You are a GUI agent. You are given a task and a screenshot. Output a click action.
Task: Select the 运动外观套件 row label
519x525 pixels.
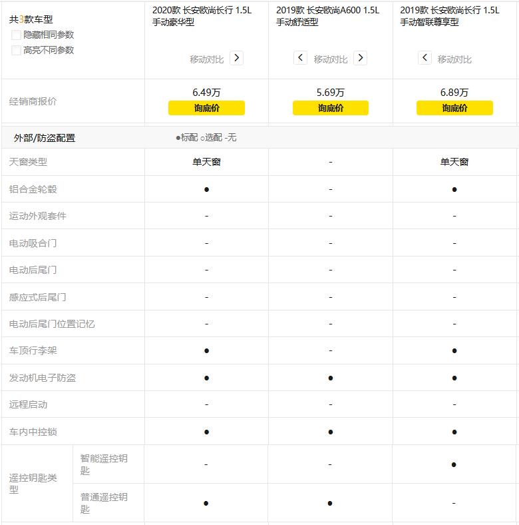point(37,216)
